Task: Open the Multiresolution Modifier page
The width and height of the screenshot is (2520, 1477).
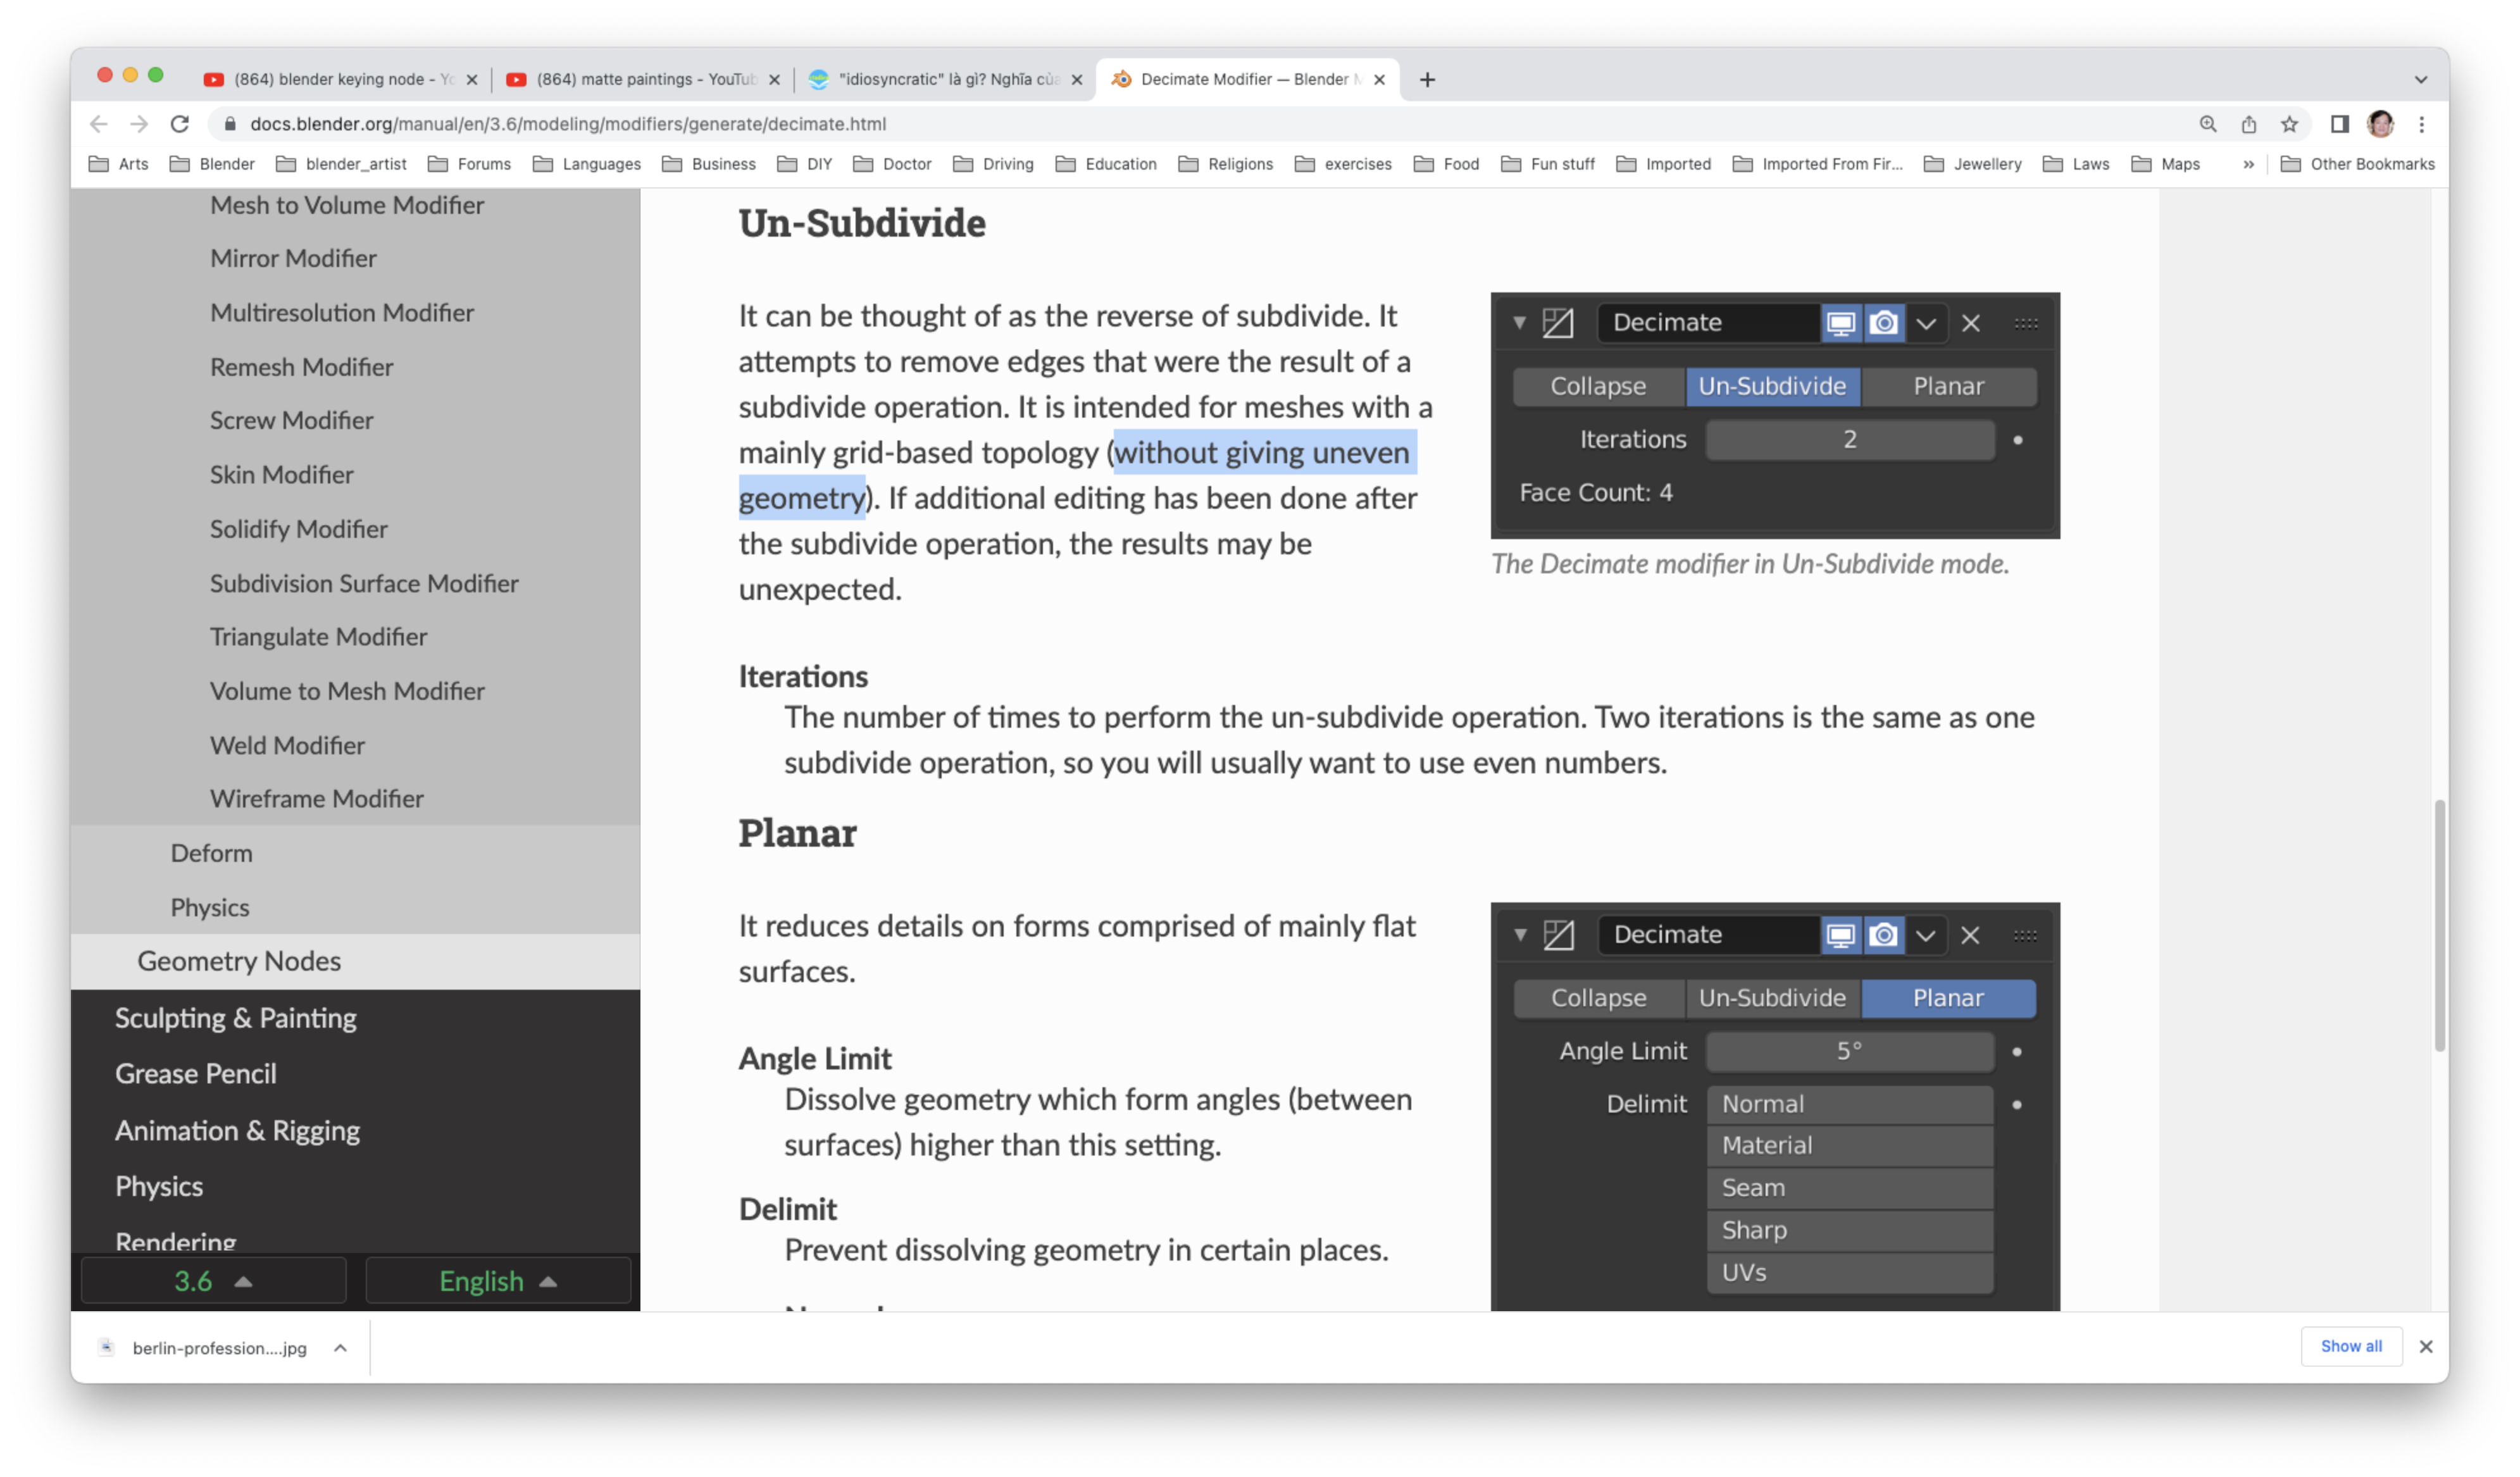Action: 342,312
